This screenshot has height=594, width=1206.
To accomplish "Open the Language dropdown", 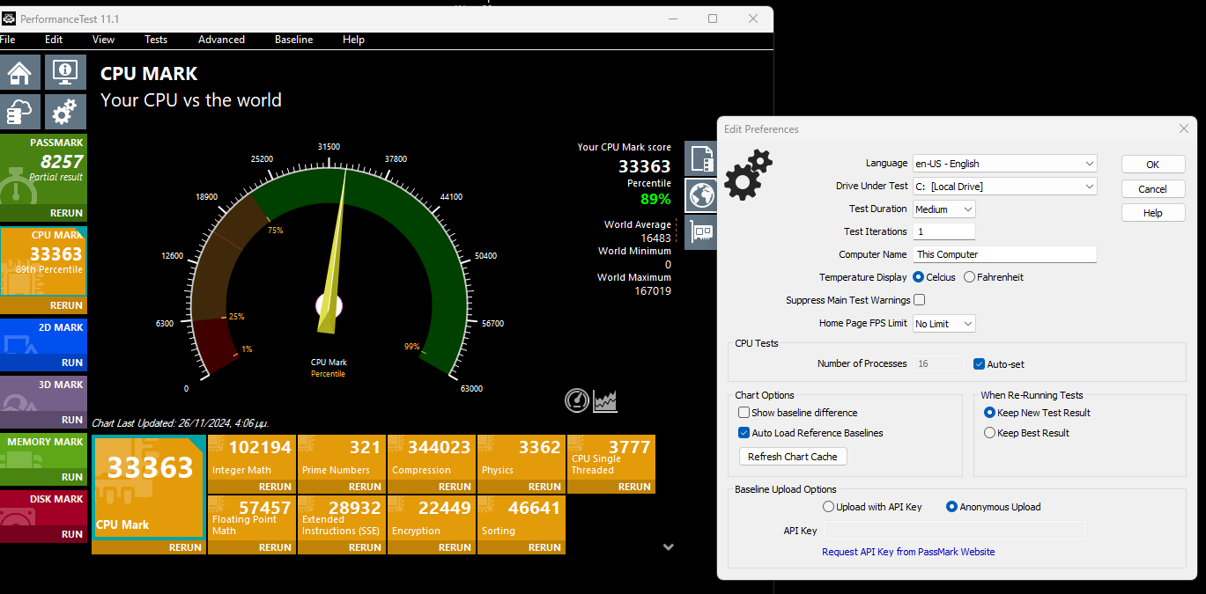I will (1005, 164).
